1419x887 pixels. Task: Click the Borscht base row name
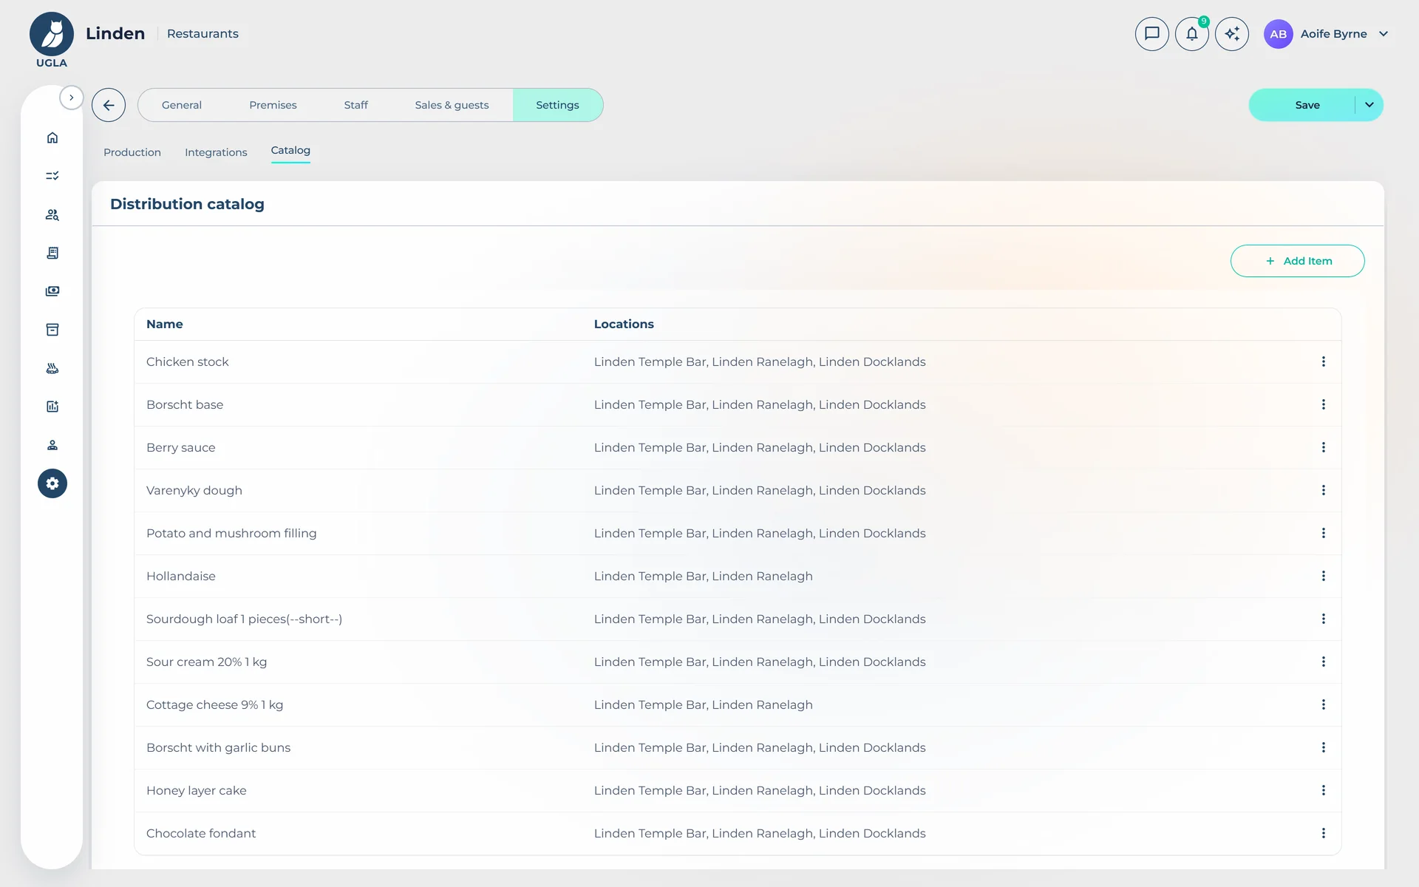point(185,404)
